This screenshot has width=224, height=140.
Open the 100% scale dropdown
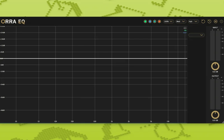[169, 22]
